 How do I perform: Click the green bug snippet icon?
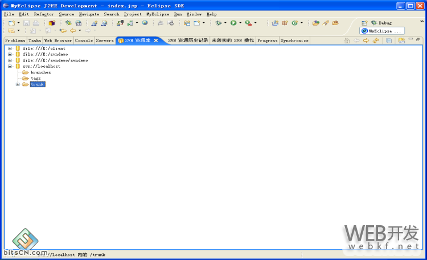tap(68, 23)
